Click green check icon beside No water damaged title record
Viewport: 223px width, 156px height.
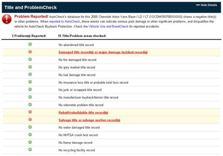coord(30,127)
